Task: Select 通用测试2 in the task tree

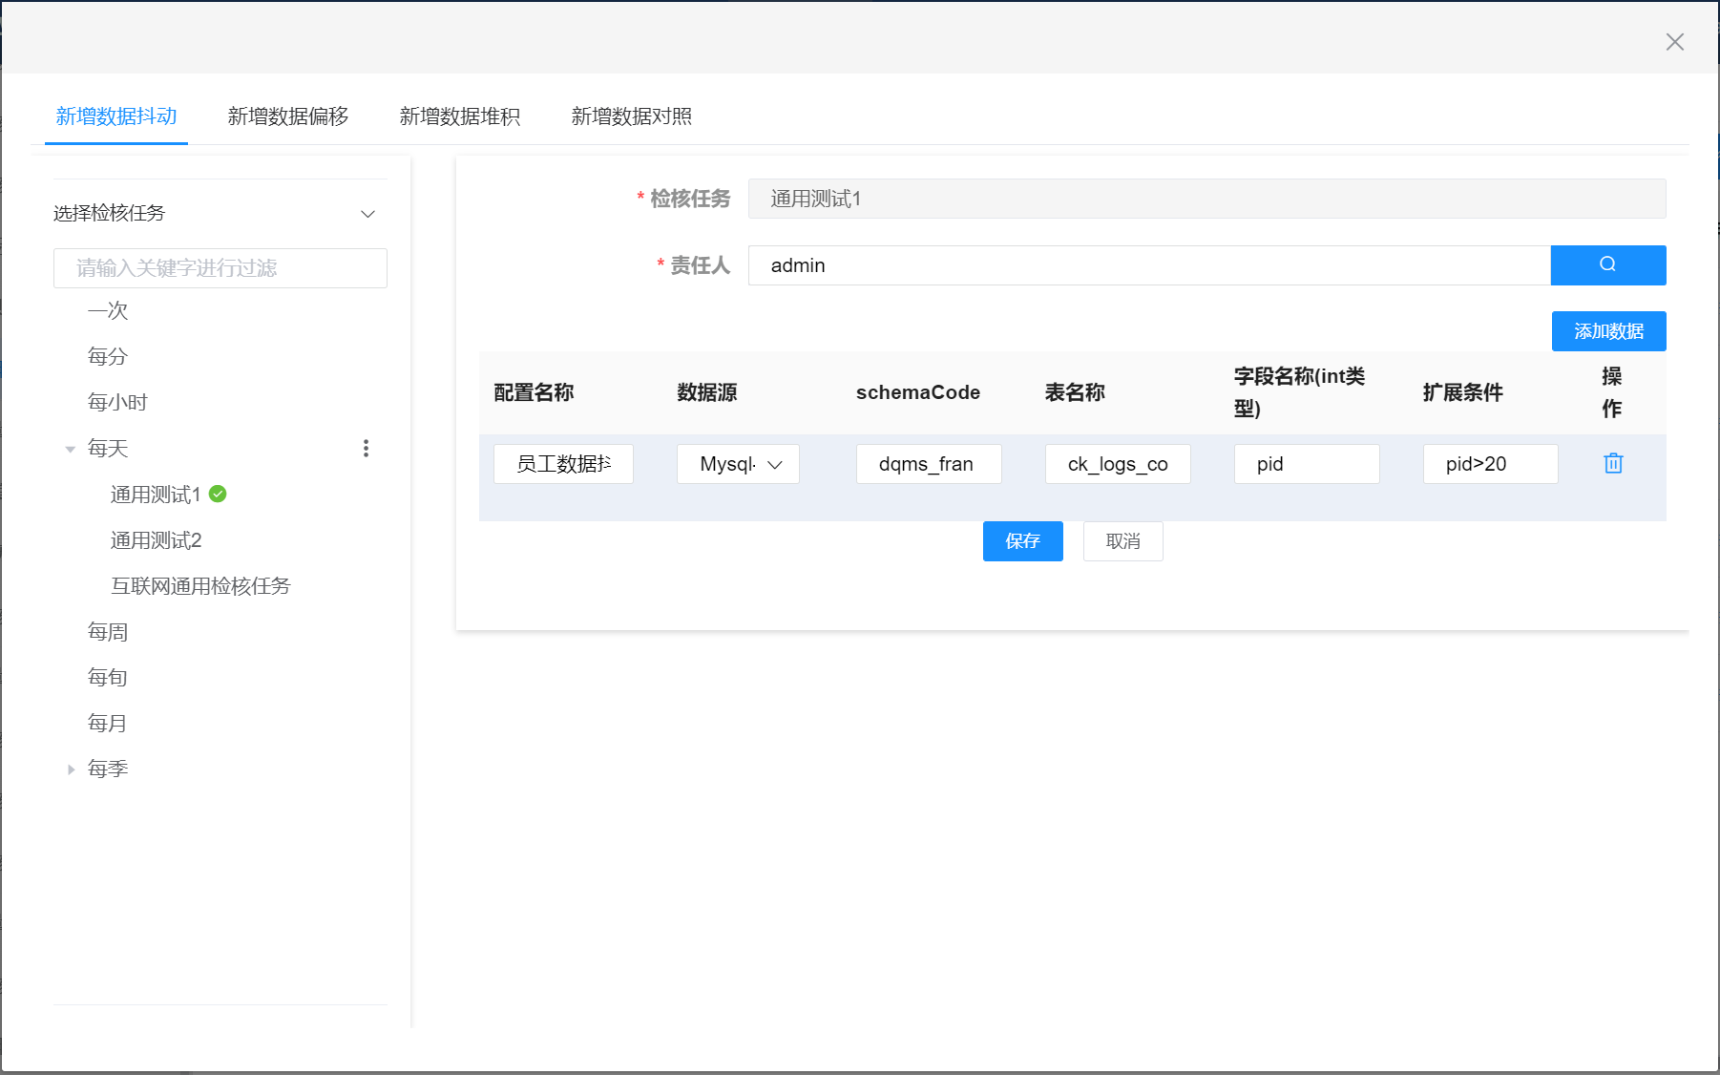Action: coord(156,540)
